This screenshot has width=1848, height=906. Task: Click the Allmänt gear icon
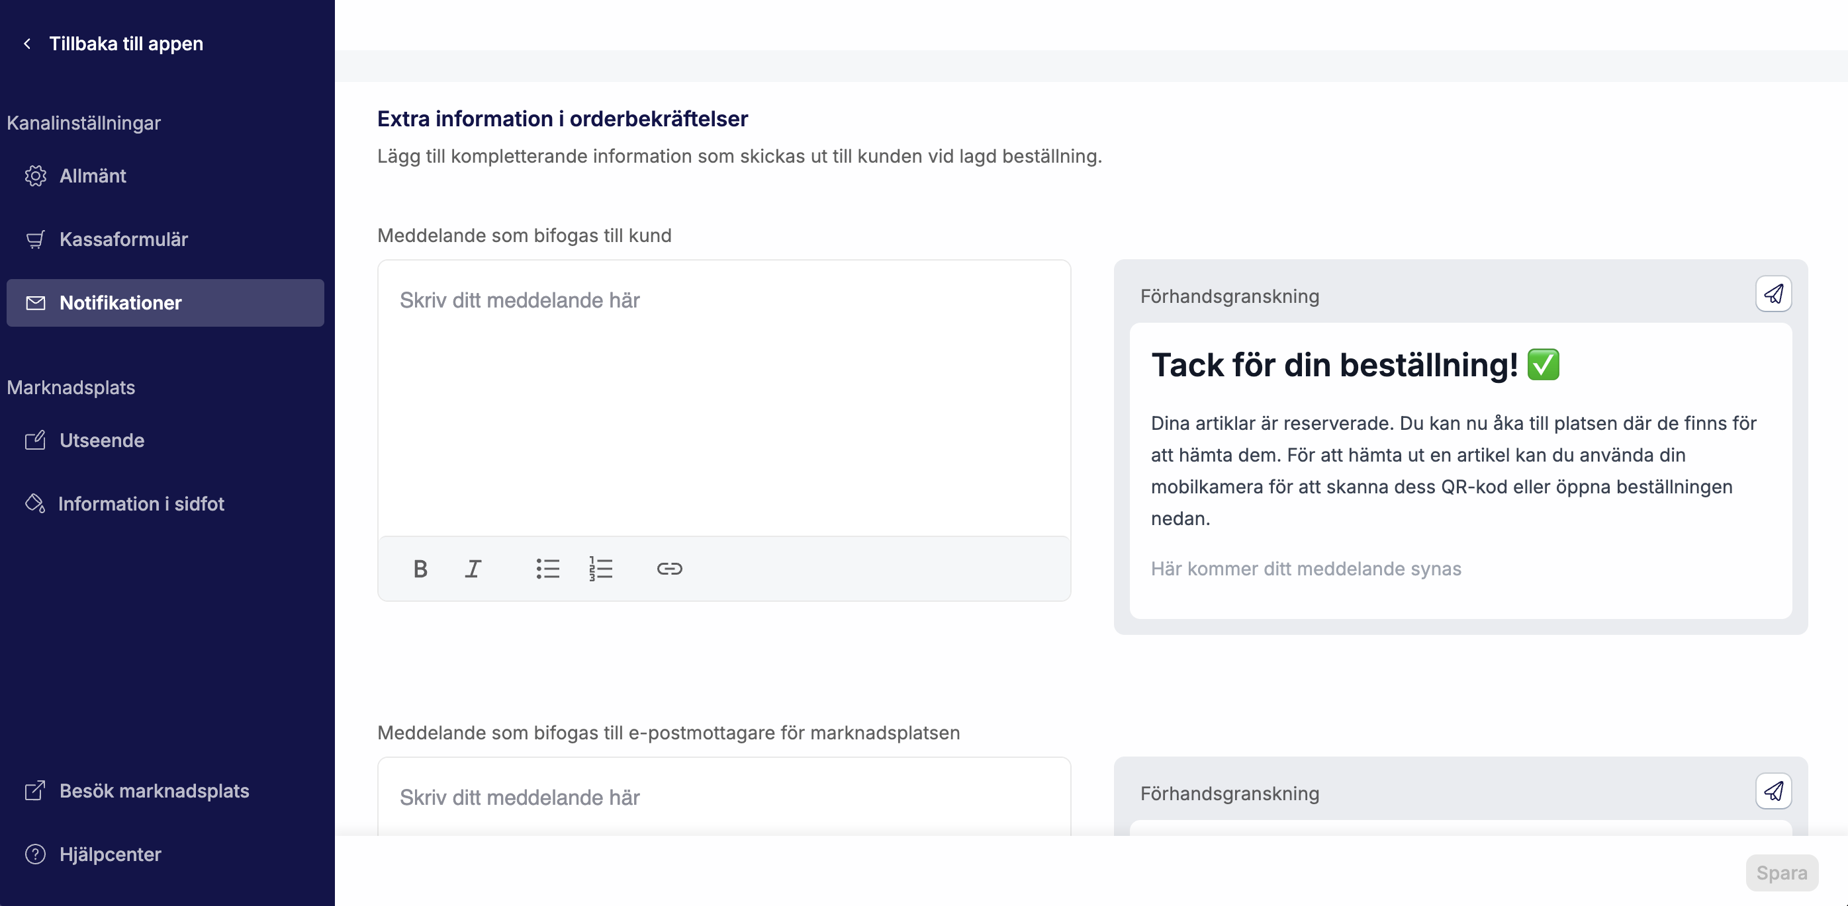point(35,176)
